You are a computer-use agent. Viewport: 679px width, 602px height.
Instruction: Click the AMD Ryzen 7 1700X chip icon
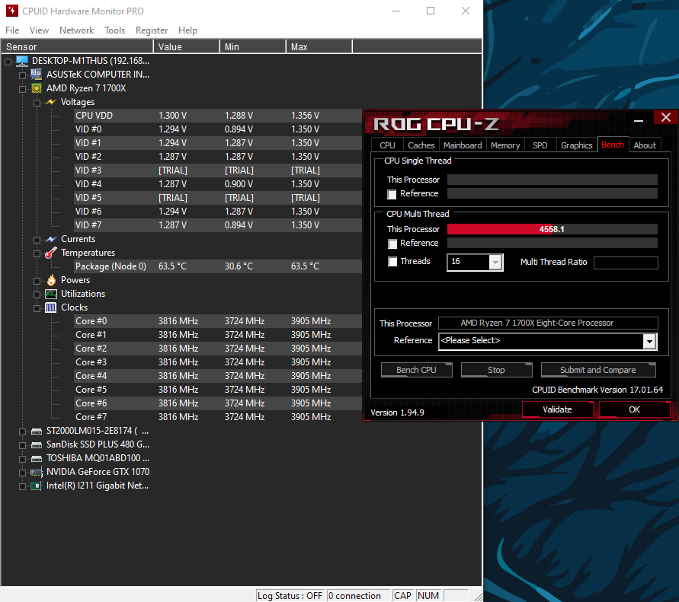click(37, 88)
